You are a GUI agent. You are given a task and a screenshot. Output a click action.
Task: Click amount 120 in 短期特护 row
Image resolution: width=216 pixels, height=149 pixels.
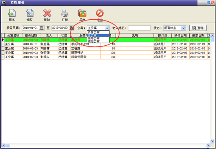[x=108, y=53]
